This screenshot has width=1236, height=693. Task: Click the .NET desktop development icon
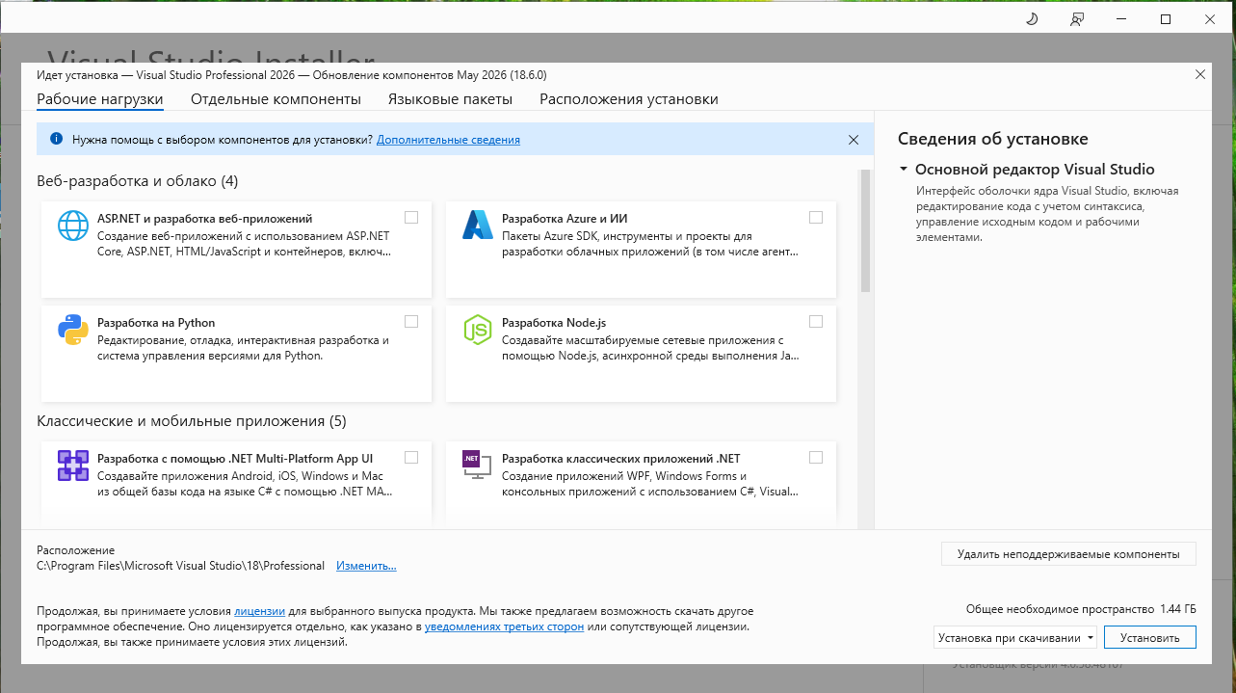point(478,465)
